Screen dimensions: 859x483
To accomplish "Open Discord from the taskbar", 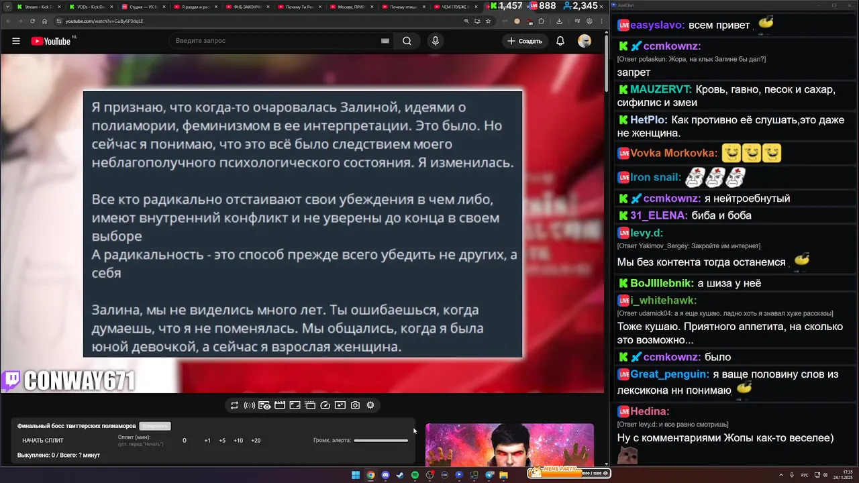I will (385, 475).
